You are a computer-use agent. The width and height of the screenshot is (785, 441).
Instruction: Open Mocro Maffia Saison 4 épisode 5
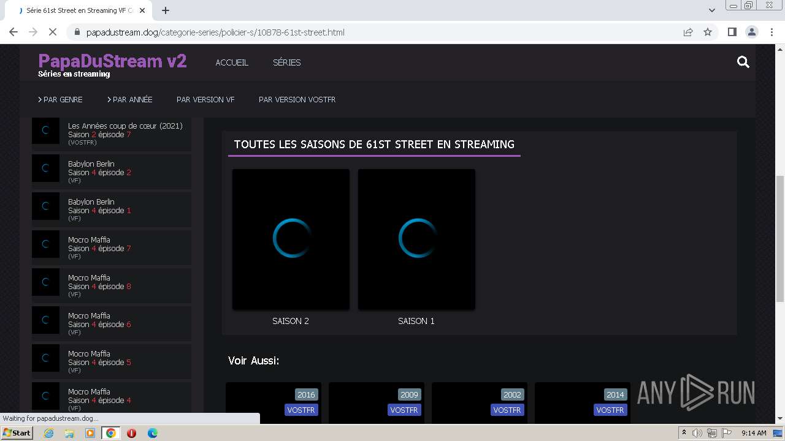[x=112, y=361]
